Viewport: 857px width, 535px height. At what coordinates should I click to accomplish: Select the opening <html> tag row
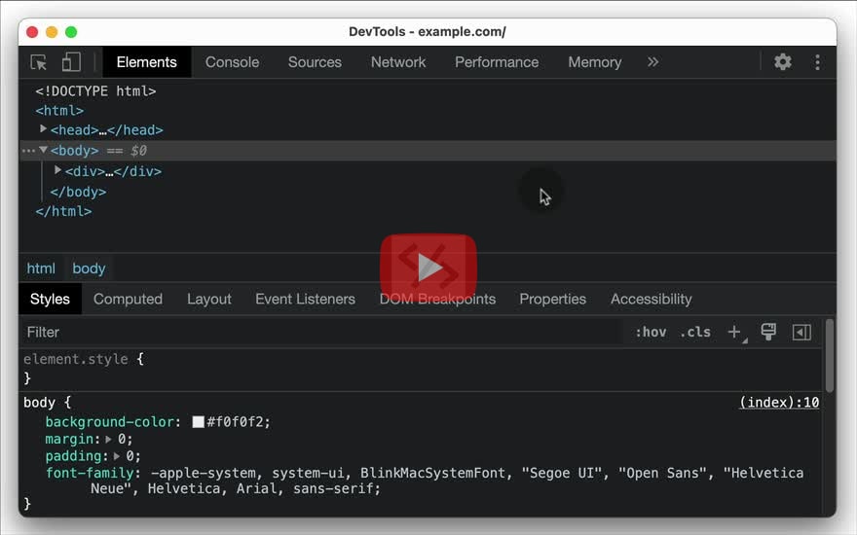pos(59,111)
